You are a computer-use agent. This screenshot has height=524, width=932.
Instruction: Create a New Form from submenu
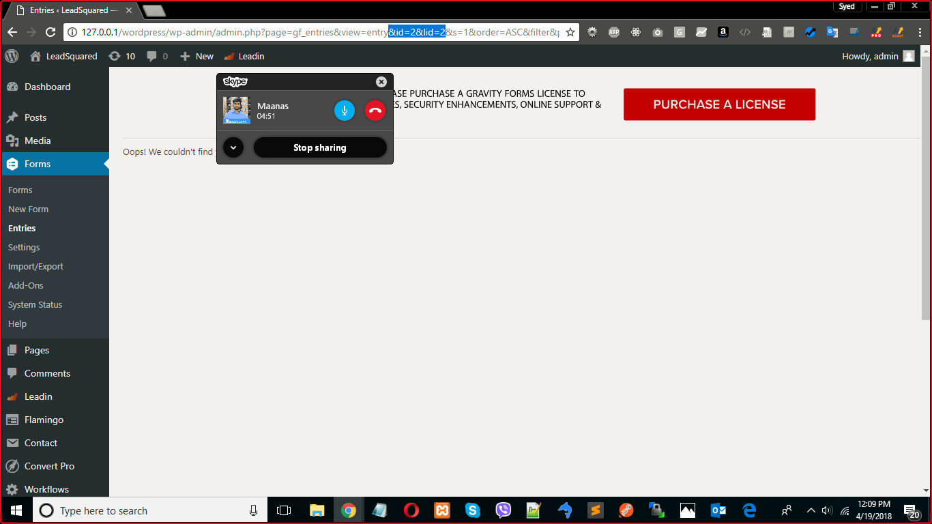pos(28,209)
